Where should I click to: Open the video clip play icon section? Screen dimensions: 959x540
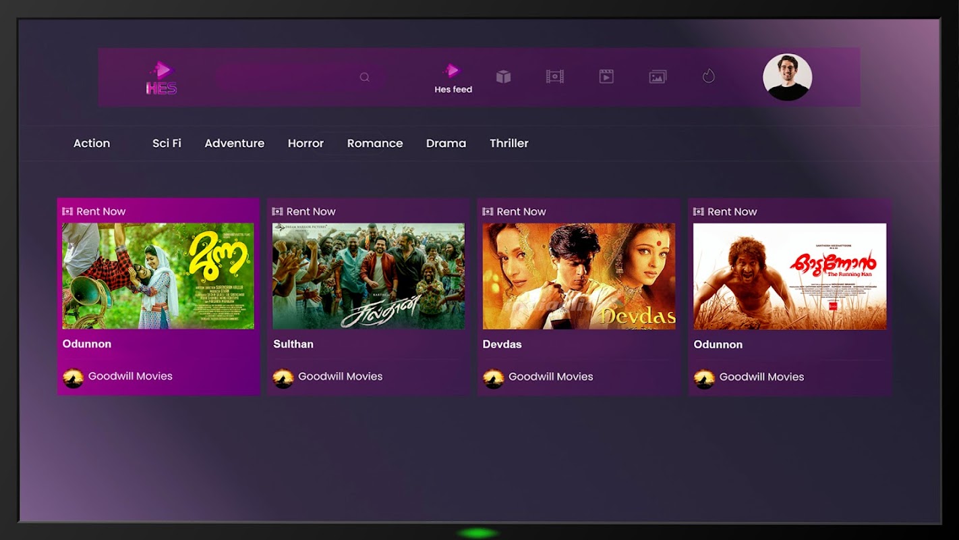(606, 76)
